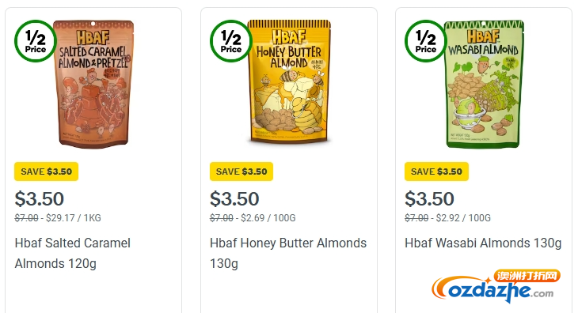Click the half price badge on Honey Butter
The image size is (578, 313).
coord(230,41)
